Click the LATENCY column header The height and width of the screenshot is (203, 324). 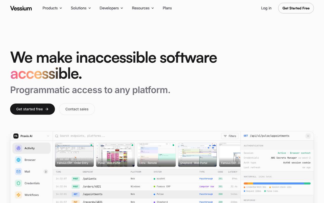(233, 172)
